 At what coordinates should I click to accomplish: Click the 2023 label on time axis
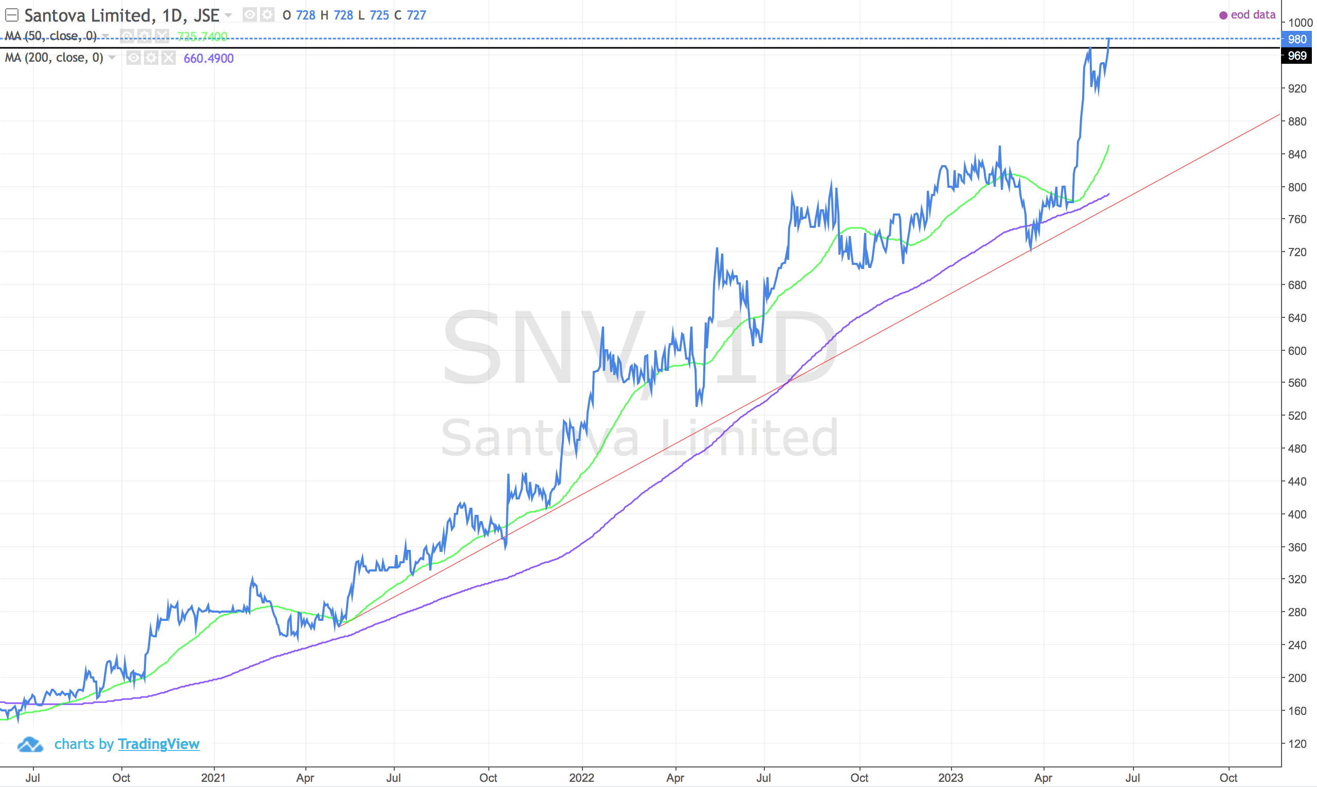coord(950,778)
